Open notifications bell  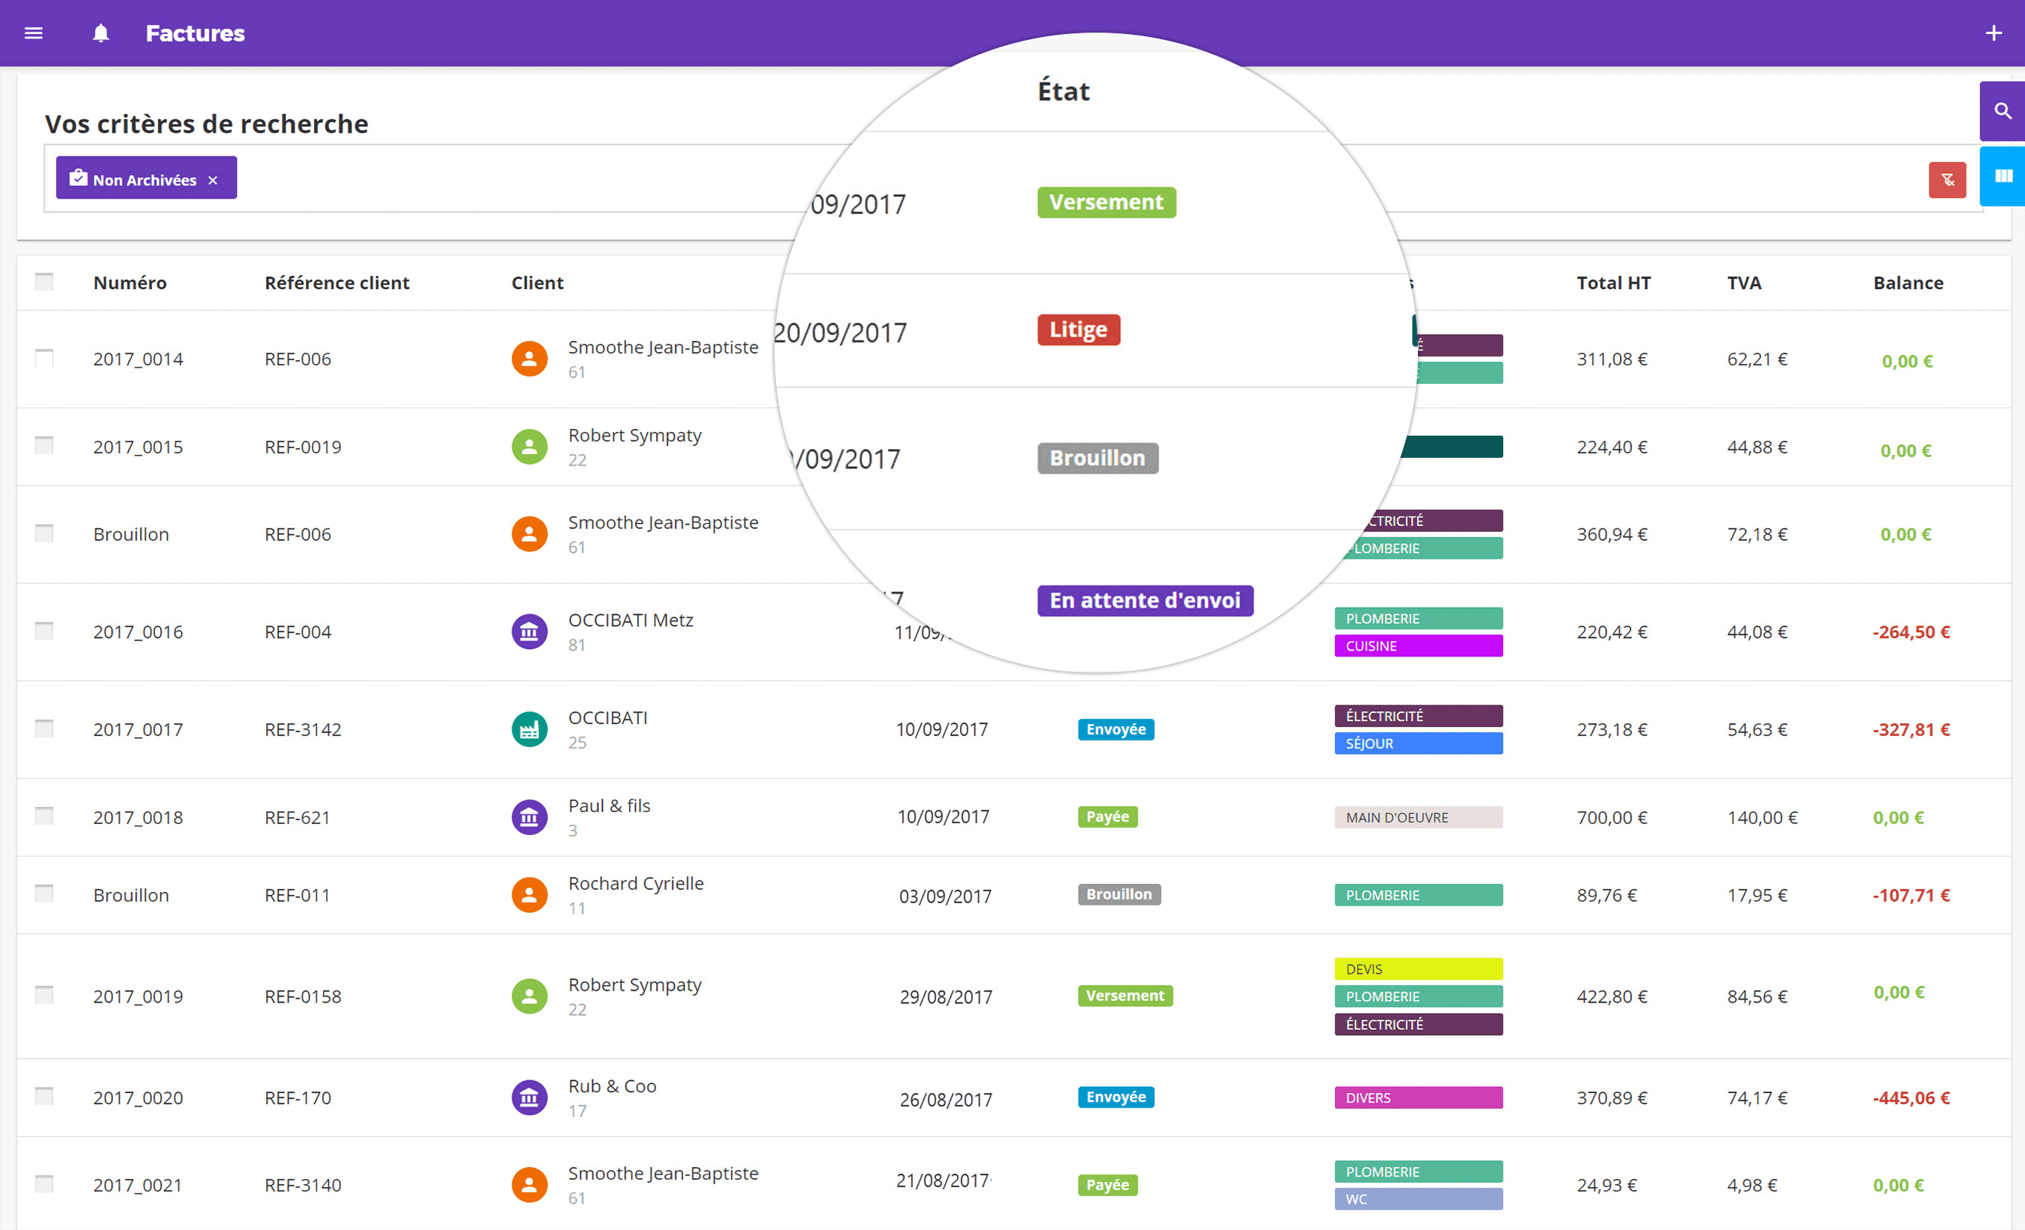[100, 33]
